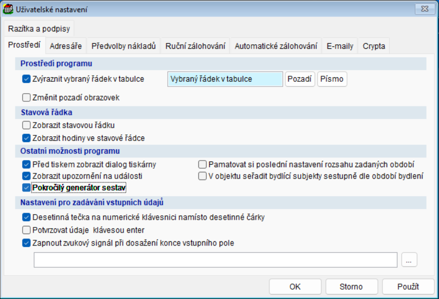Tick Potvrzovat údaje klávesou enter
Image resolution: width=439 pixels, height=299 pixels.
(x=27, y=230)
